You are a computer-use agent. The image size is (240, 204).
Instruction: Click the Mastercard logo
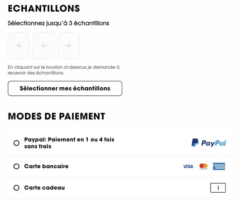203,166
